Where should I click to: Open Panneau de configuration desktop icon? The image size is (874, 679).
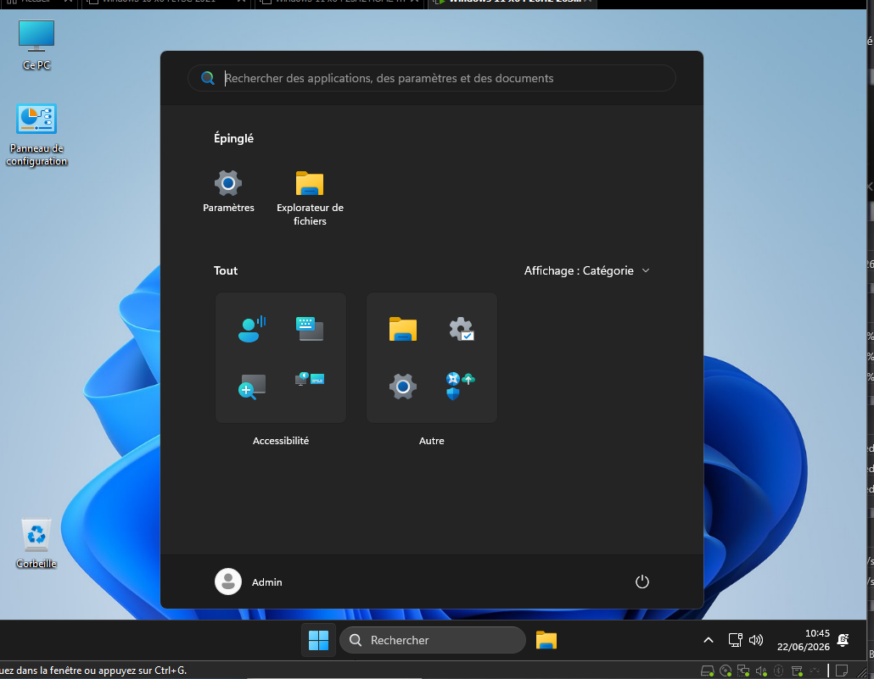(x=36, y=135)
